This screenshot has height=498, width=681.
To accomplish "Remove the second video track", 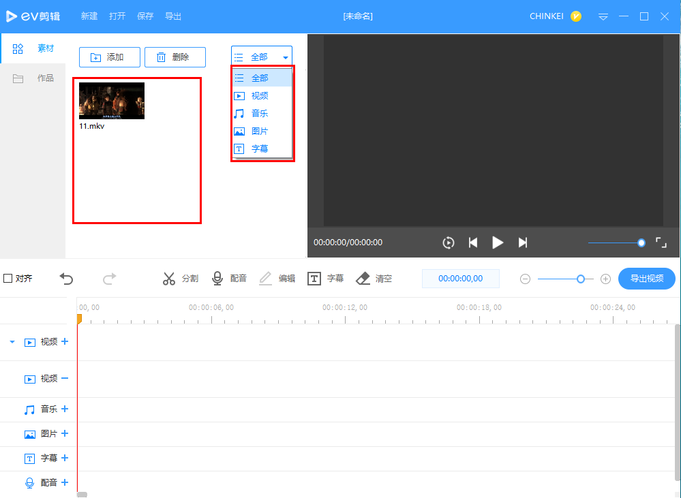I will coord(65,378).
